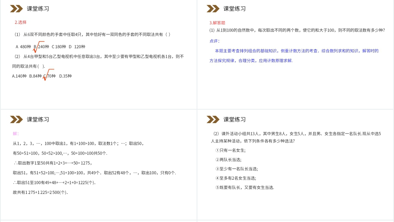Click the line starting 取出51，有51+52>100
Screen dimensions: 394x222
(95, 173)
